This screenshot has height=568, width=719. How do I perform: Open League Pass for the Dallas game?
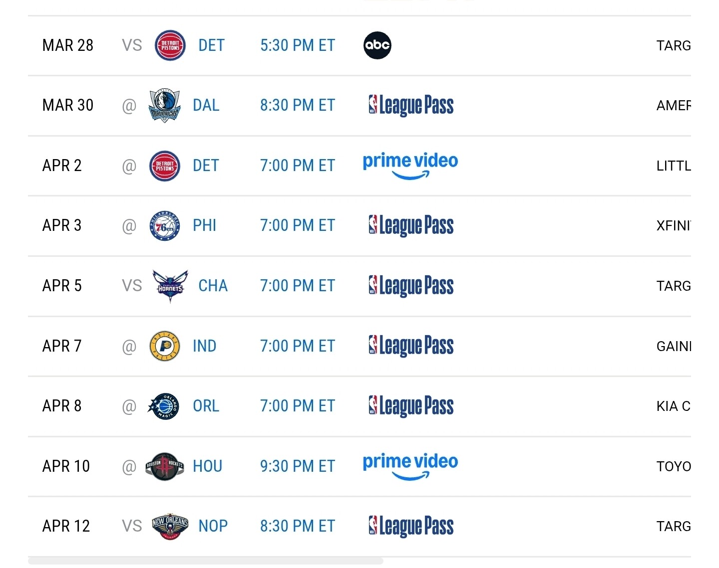point(411,105)
